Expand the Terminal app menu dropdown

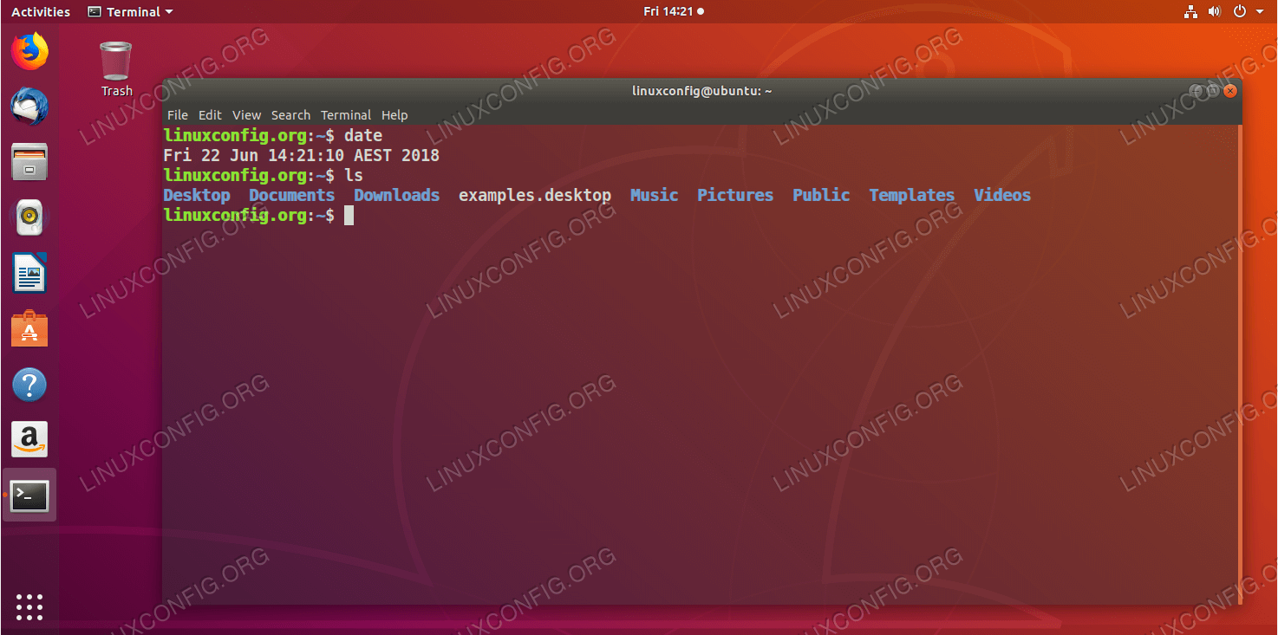130,12
